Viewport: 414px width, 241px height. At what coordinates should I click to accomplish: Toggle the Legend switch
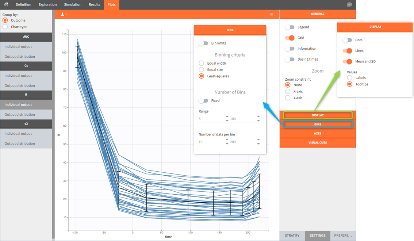(290, 27)
